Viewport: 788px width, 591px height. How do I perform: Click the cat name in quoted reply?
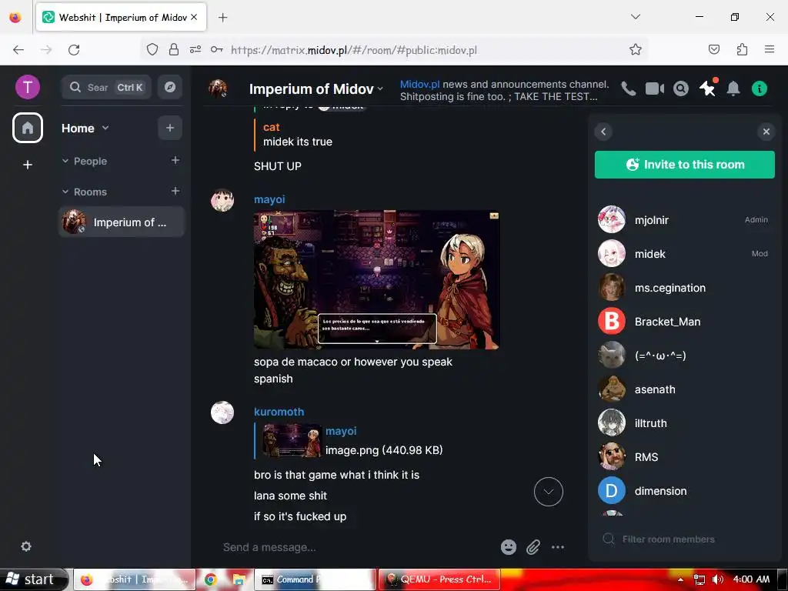point(272,127)
